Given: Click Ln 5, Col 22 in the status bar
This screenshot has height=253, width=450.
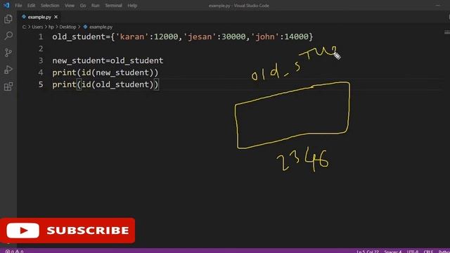Looking at the screenshot, I should point(368,252).
